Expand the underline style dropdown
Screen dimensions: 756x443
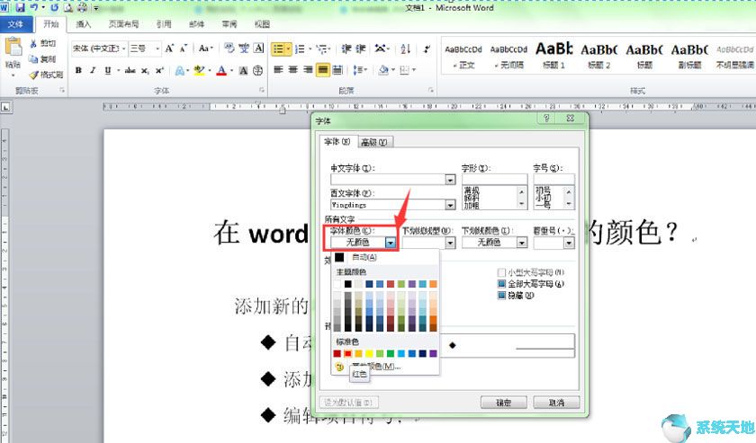[x=450, y=243]
